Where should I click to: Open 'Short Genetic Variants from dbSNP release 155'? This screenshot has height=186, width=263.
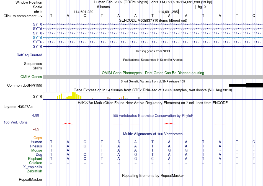[153, 81]
